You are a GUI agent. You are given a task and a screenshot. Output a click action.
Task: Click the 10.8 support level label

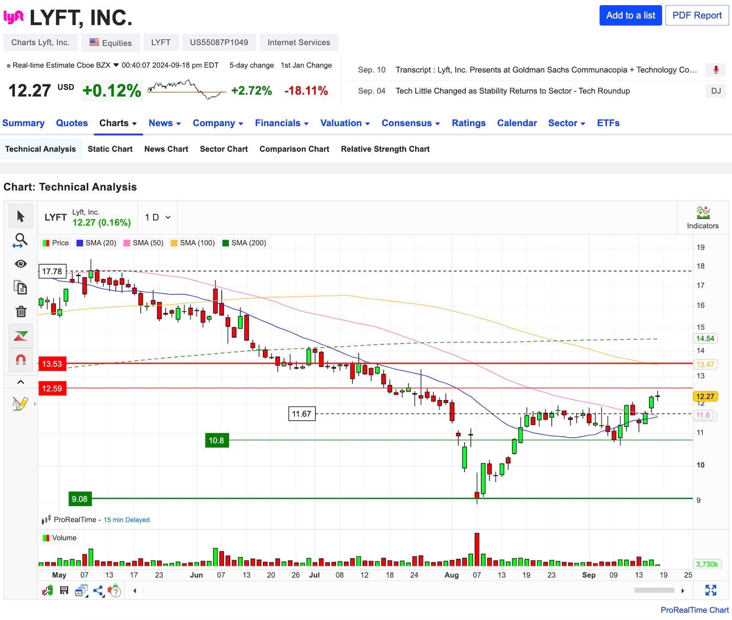coord(217,440)
